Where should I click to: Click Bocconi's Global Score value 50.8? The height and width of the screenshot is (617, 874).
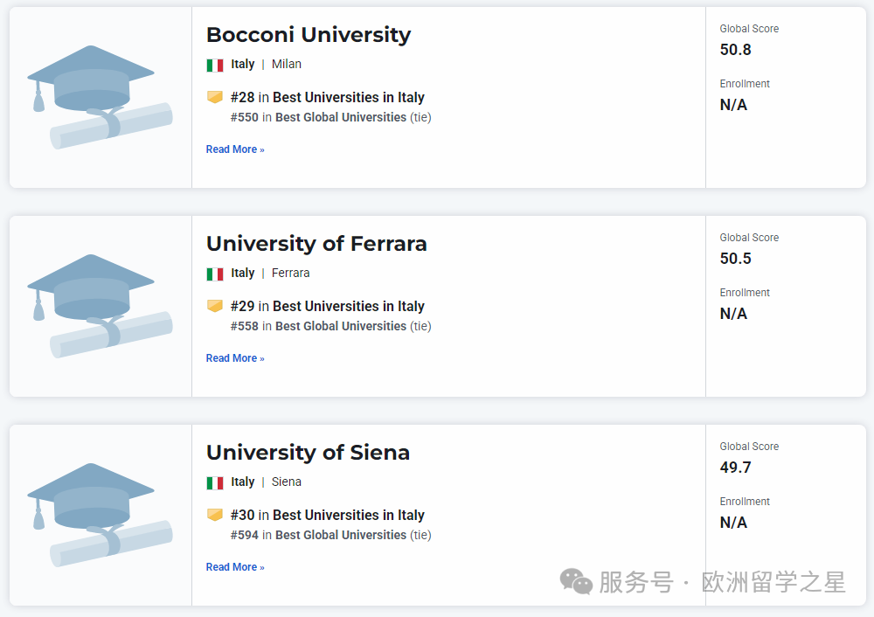[x=735, y=50]
